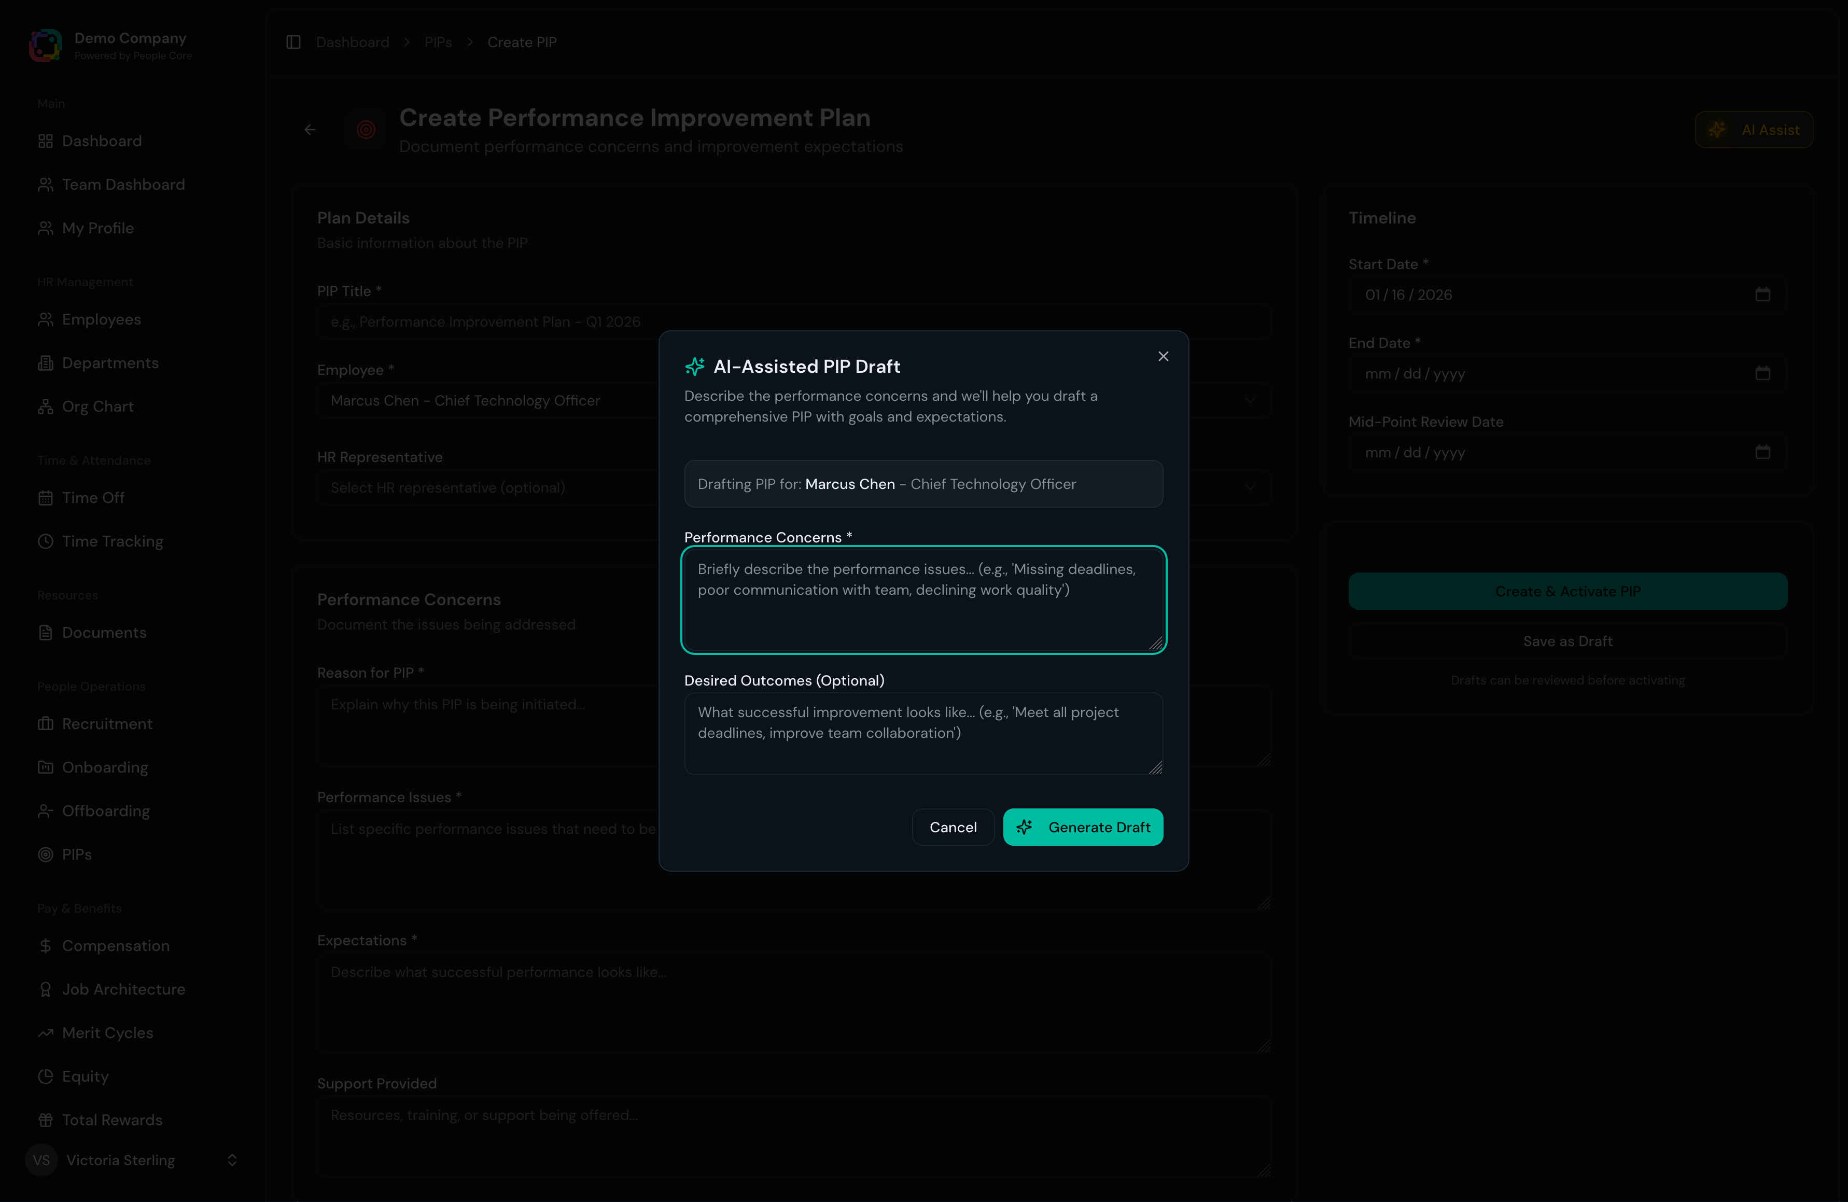Open the Start Date calendar picker
This screenshot has height=1202, width=1848.
(1762, 295)
